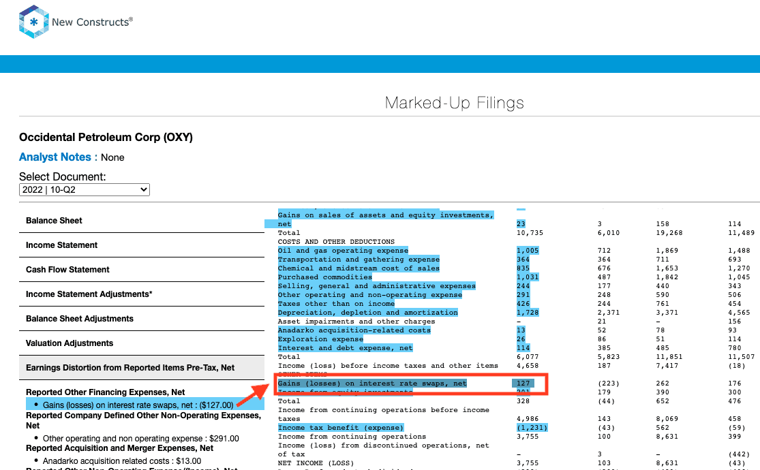Open the Income Statement section
The width and height of the screenshot is (760, 470).
(142, 245)
